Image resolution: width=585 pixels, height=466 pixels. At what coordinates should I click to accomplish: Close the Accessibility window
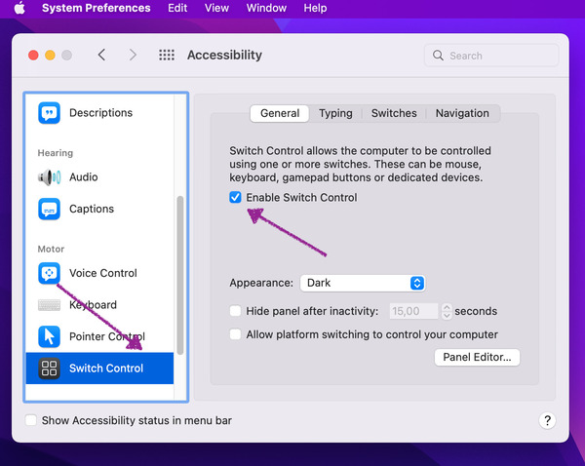click(x=33, y=56)
